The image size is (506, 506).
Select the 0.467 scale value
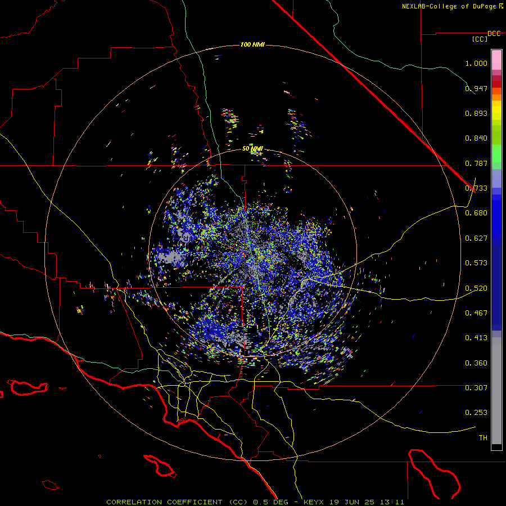(x=476, y=313)
